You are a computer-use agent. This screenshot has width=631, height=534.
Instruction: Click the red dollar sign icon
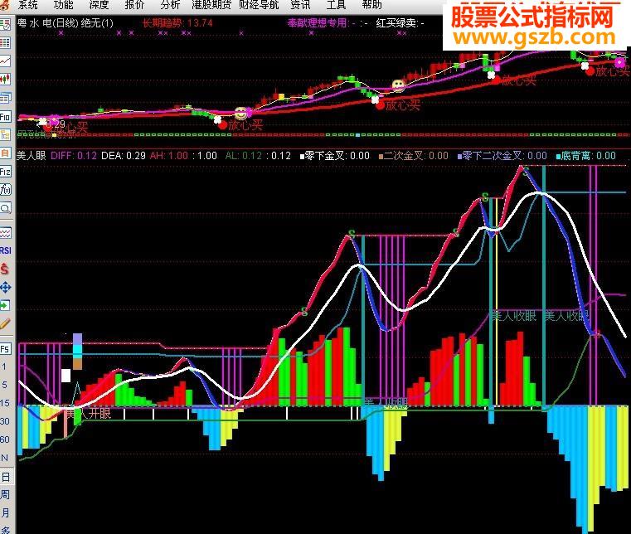tap(5, 269)
